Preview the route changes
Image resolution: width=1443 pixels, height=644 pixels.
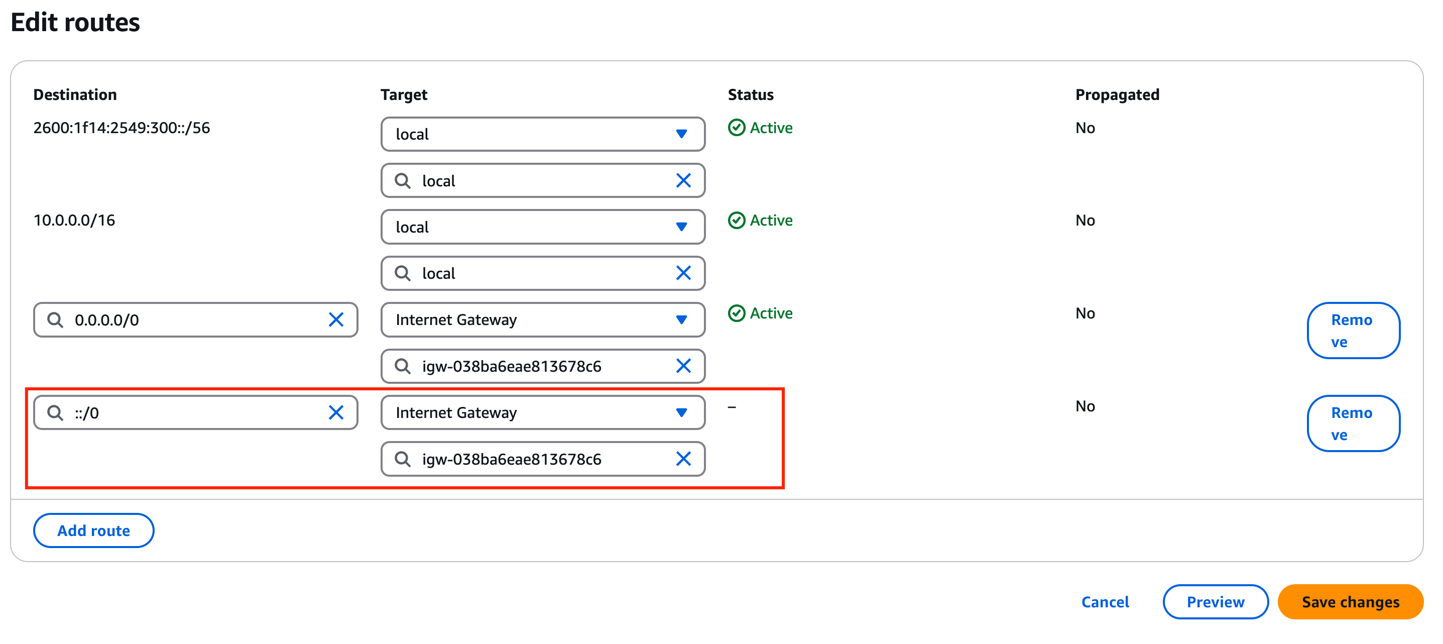(x=1215, y=602)
